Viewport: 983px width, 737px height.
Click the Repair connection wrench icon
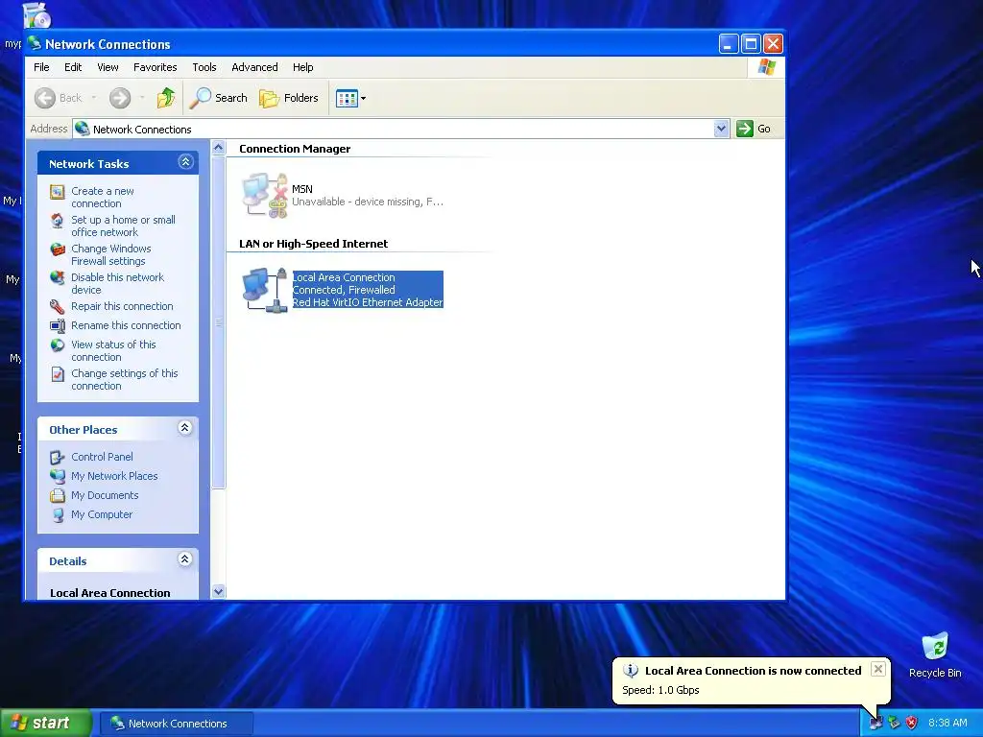tap(57, 306)
